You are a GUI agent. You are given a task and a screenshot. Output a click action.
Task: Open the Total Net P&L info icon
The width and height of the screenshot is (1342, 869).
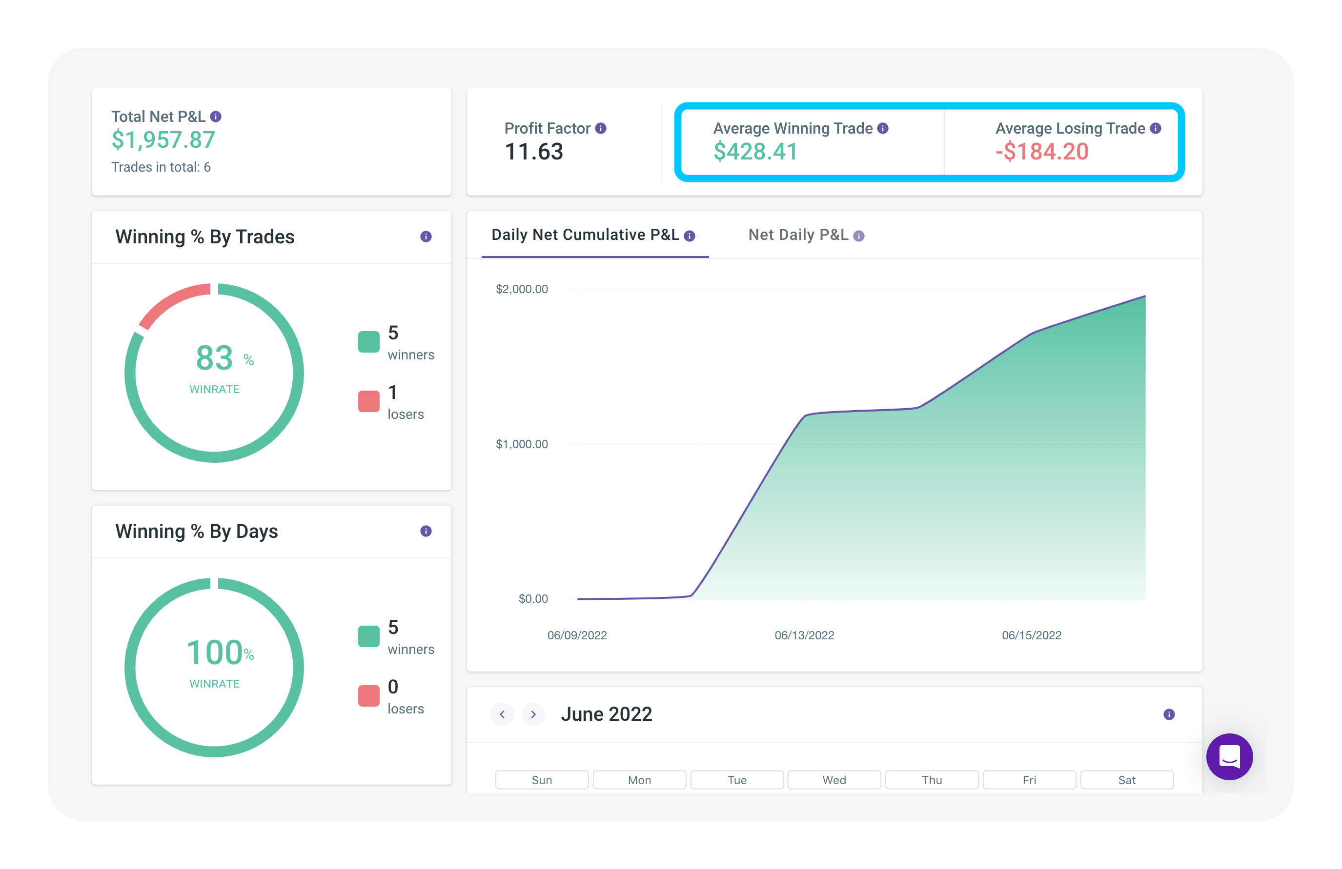[215, 117]
